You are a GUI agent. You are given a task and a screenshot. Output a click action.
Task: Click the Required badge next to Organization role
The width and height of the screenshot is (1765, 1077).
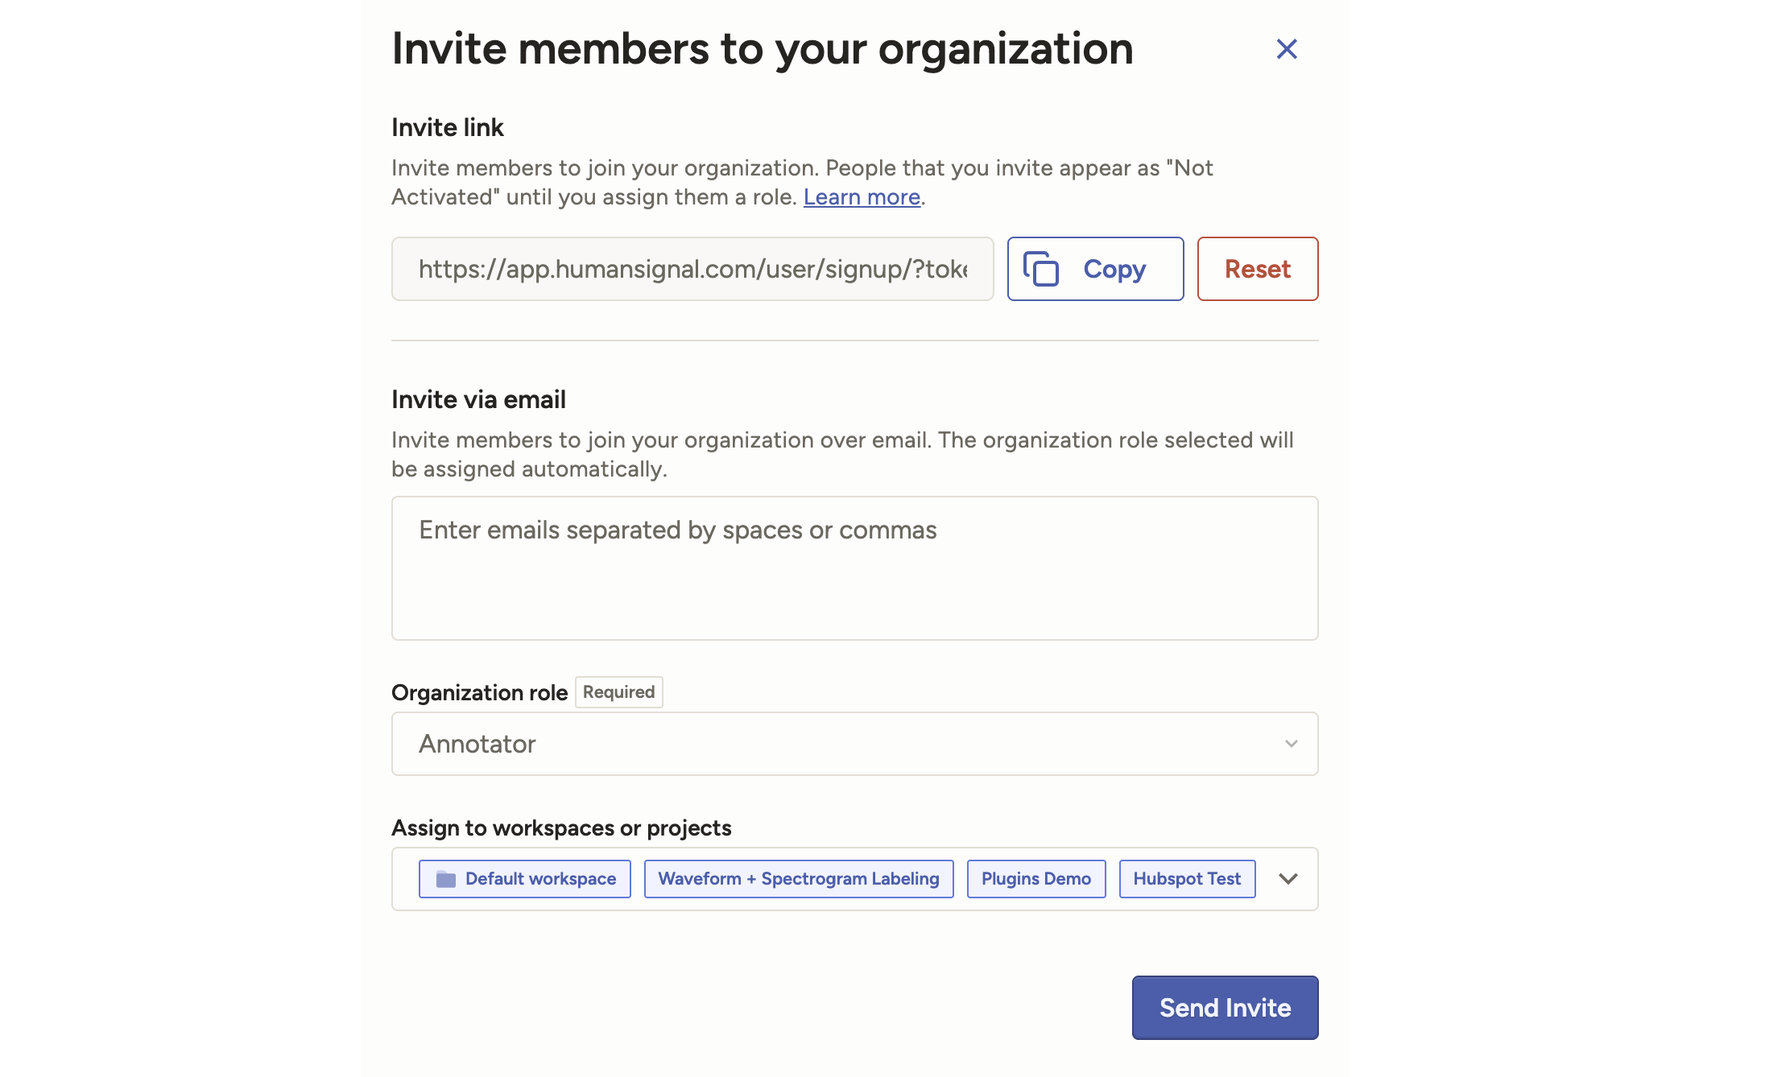point(618,692)
